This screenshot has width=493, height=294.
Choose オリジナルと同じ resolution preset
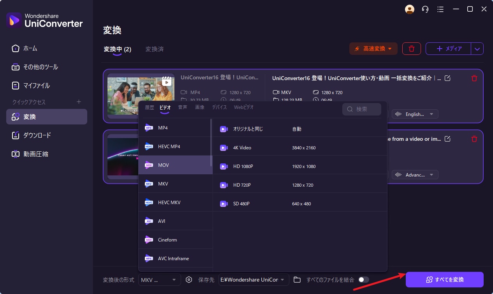pyautogui.click(x=300, y=129)
